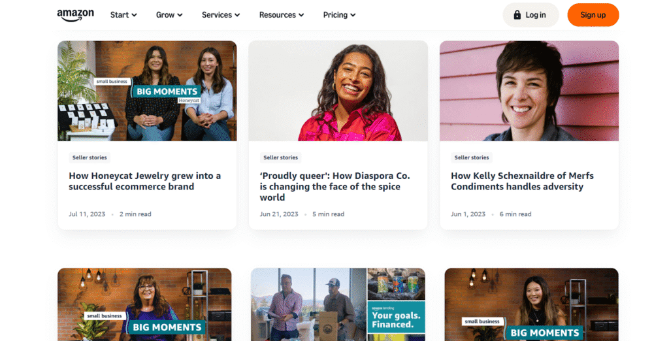This screenshot has width=669, height=341.
Task: Expand the Services menu chevron
Action: (237, 16)
